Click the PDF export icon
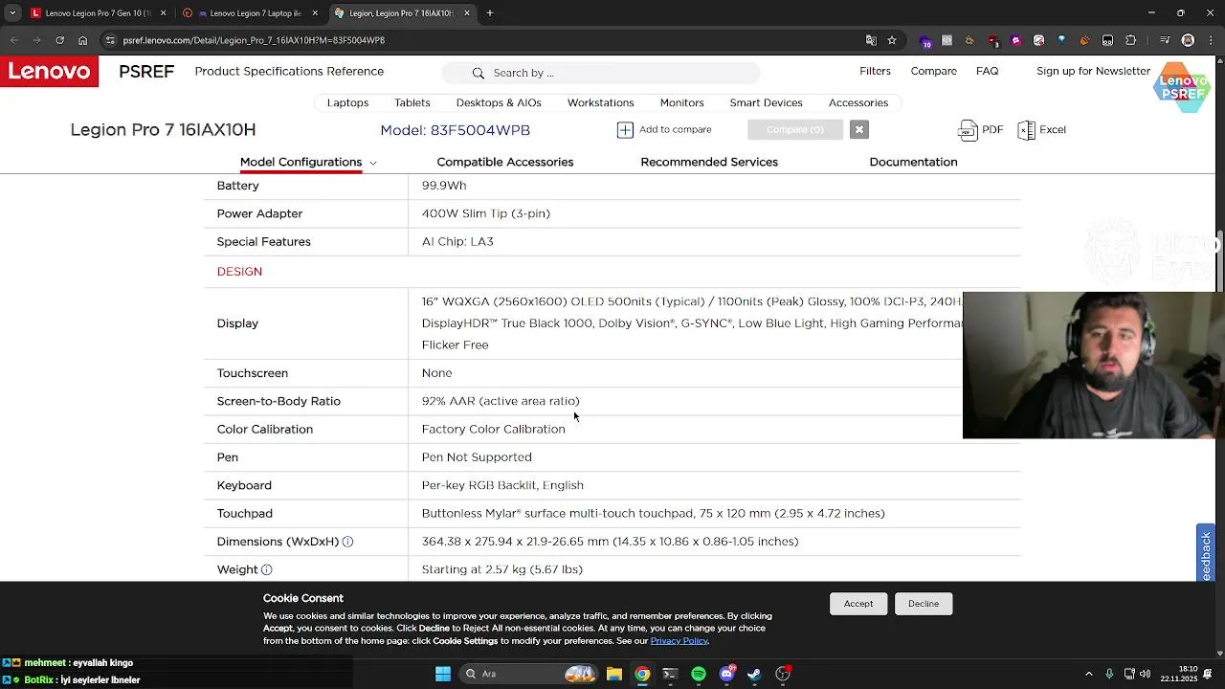This screenshot has height=689, width=1225. tap(968, 130)
